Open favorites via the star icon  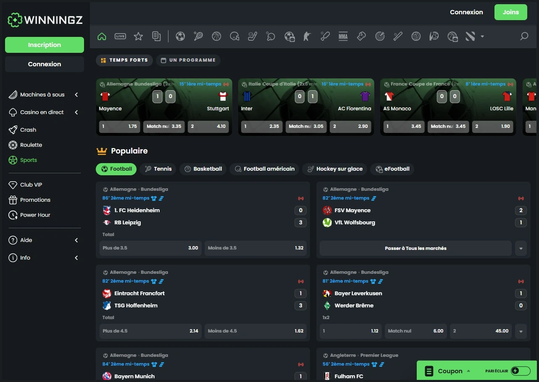click(138, 36)
